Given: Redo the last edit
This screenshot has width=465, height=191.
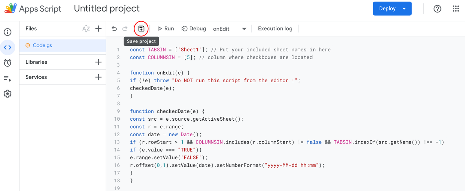Looking at the screenshot, I should tap(125, 29).
